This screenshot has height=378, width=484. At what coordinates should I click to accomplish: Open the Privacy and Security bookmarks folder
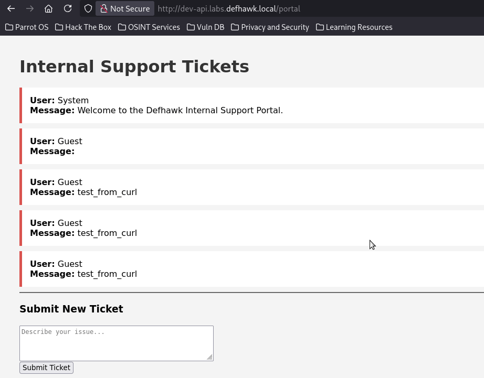coord(270,27)
